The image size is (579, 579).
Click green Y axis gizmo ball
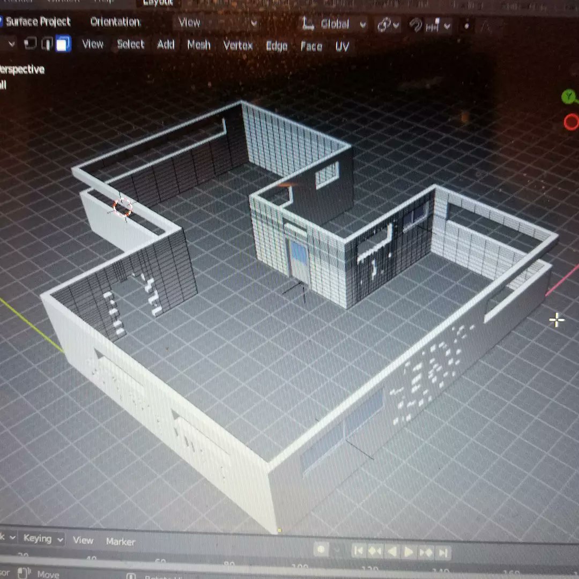569,96
